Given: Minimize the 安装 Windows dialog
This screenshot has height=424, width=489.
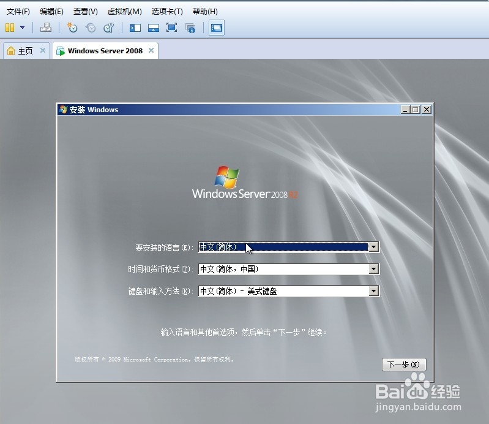Looking at the screenshot, I should (405, 110).
